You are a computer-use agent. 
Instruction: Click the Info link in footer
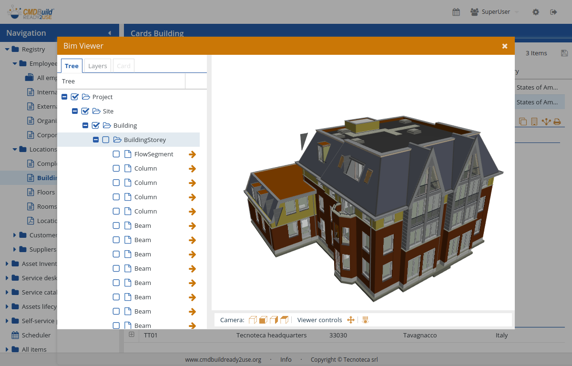click(286, 360)
